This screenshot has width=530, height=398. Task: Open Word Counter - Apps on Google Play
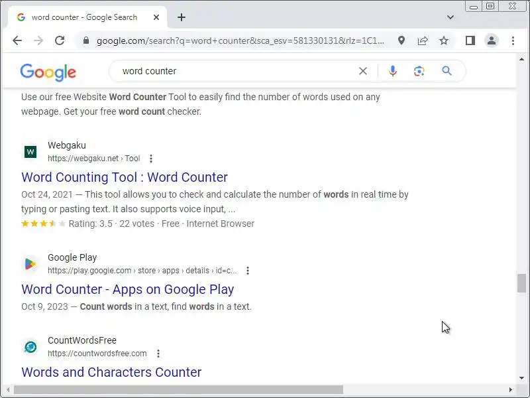click(127, 289)
